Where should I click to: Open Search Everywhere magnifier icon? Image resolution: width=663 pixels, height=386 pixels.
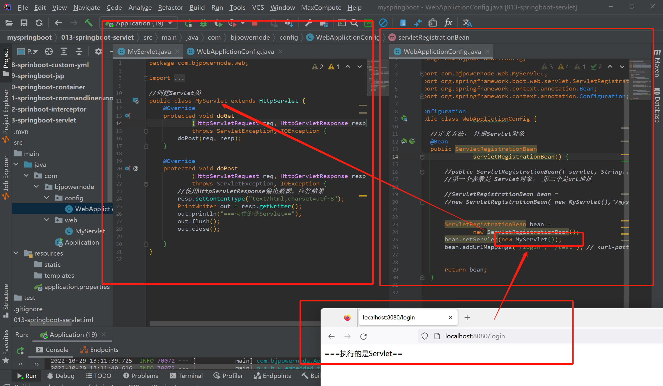click(x=354, y=23)
